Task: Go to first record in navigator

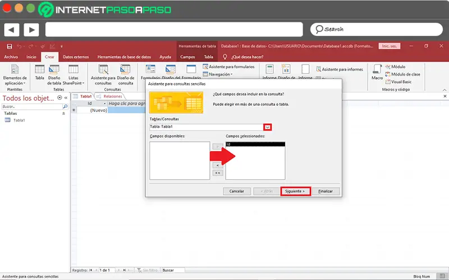Action: (90, 270)
